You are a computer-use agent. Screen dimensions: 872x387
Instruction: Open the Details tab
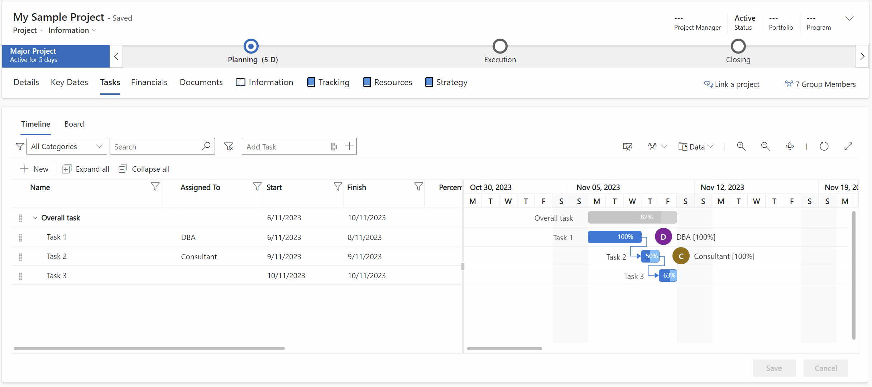[x=26, y=82]
